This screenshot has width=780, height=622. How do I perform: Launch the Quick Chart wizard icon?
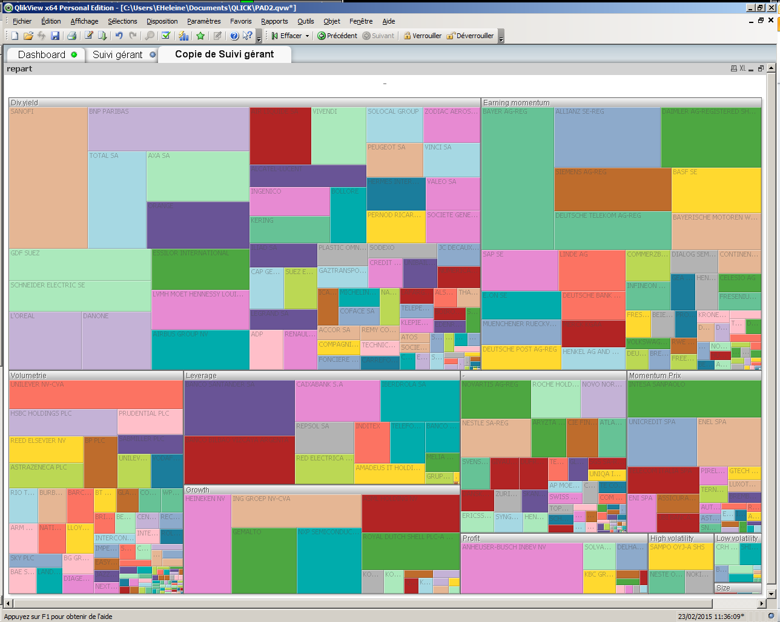coord(183,36)
